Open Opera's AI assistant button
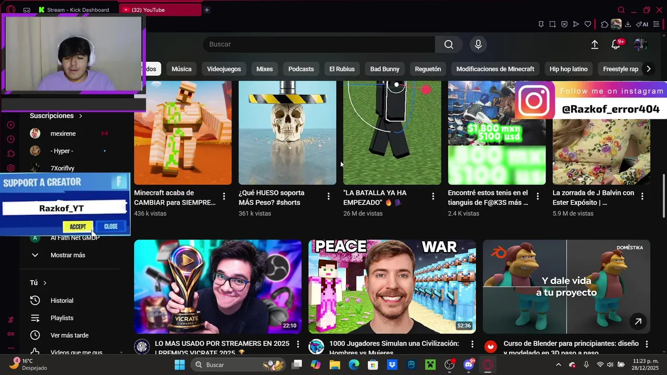This screenshot has height=375, width=667. [643, 24]
